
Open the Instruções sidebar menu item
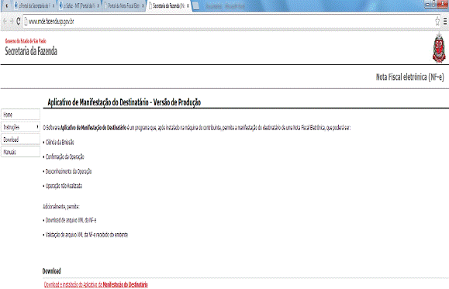pyautogui.click(x=20, y=127)
